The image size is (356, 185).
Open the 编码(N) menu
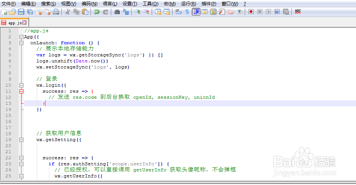pyautogui.click(x=89, y=4)
